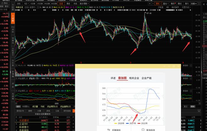Open the 叠加 overlay dropdown

[166, 4]
